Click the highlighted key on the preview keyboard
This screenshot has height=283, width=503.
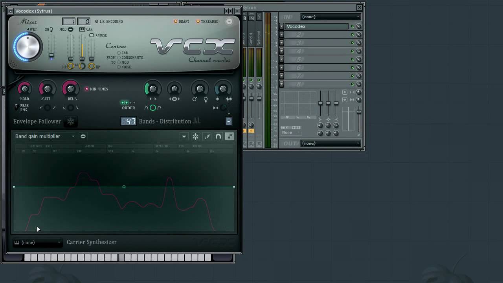pos(121,258)
